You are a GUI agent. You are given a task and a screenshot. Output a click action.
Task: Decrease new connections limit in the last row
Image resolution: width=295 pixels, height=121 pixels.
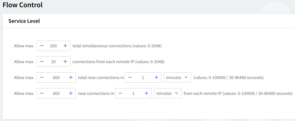(42, 93)
